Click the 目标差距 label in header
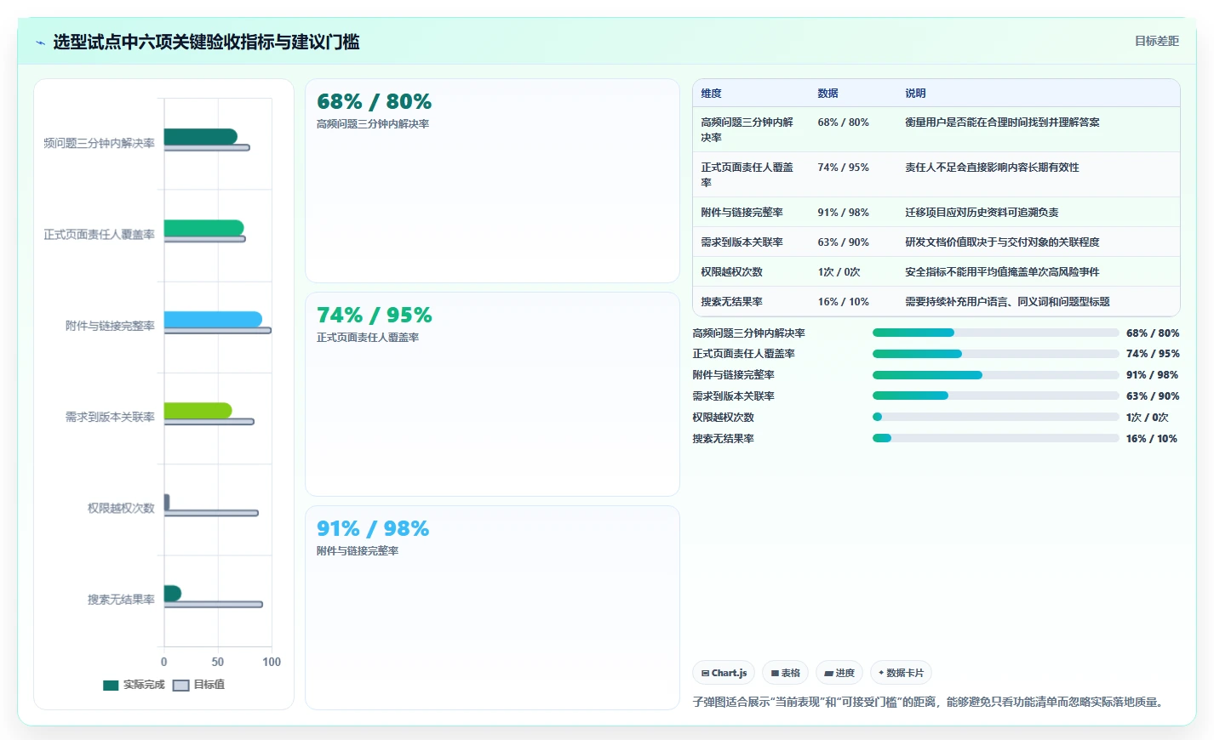The image size is (1214, 740). pyautogui.click(x=1157, y=41)
